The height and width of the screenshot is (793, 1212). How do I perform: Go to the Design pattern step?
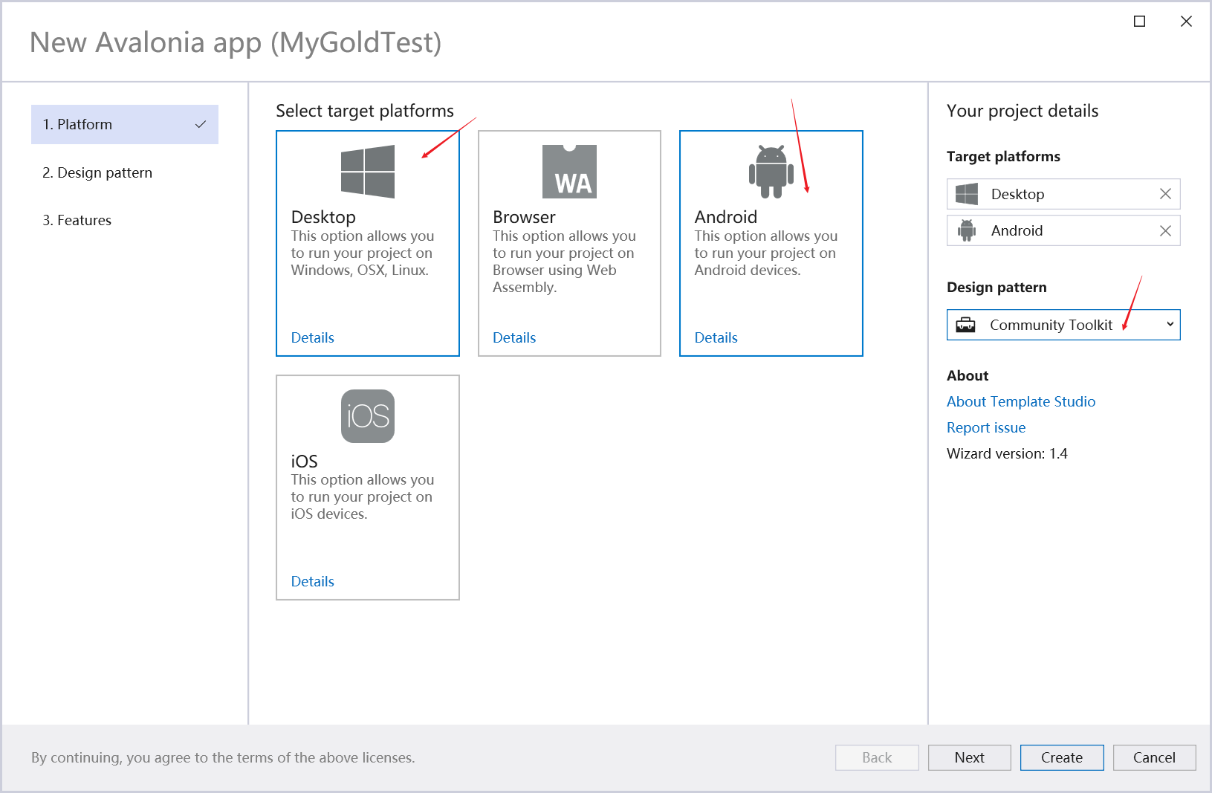(x=97, y=173)
